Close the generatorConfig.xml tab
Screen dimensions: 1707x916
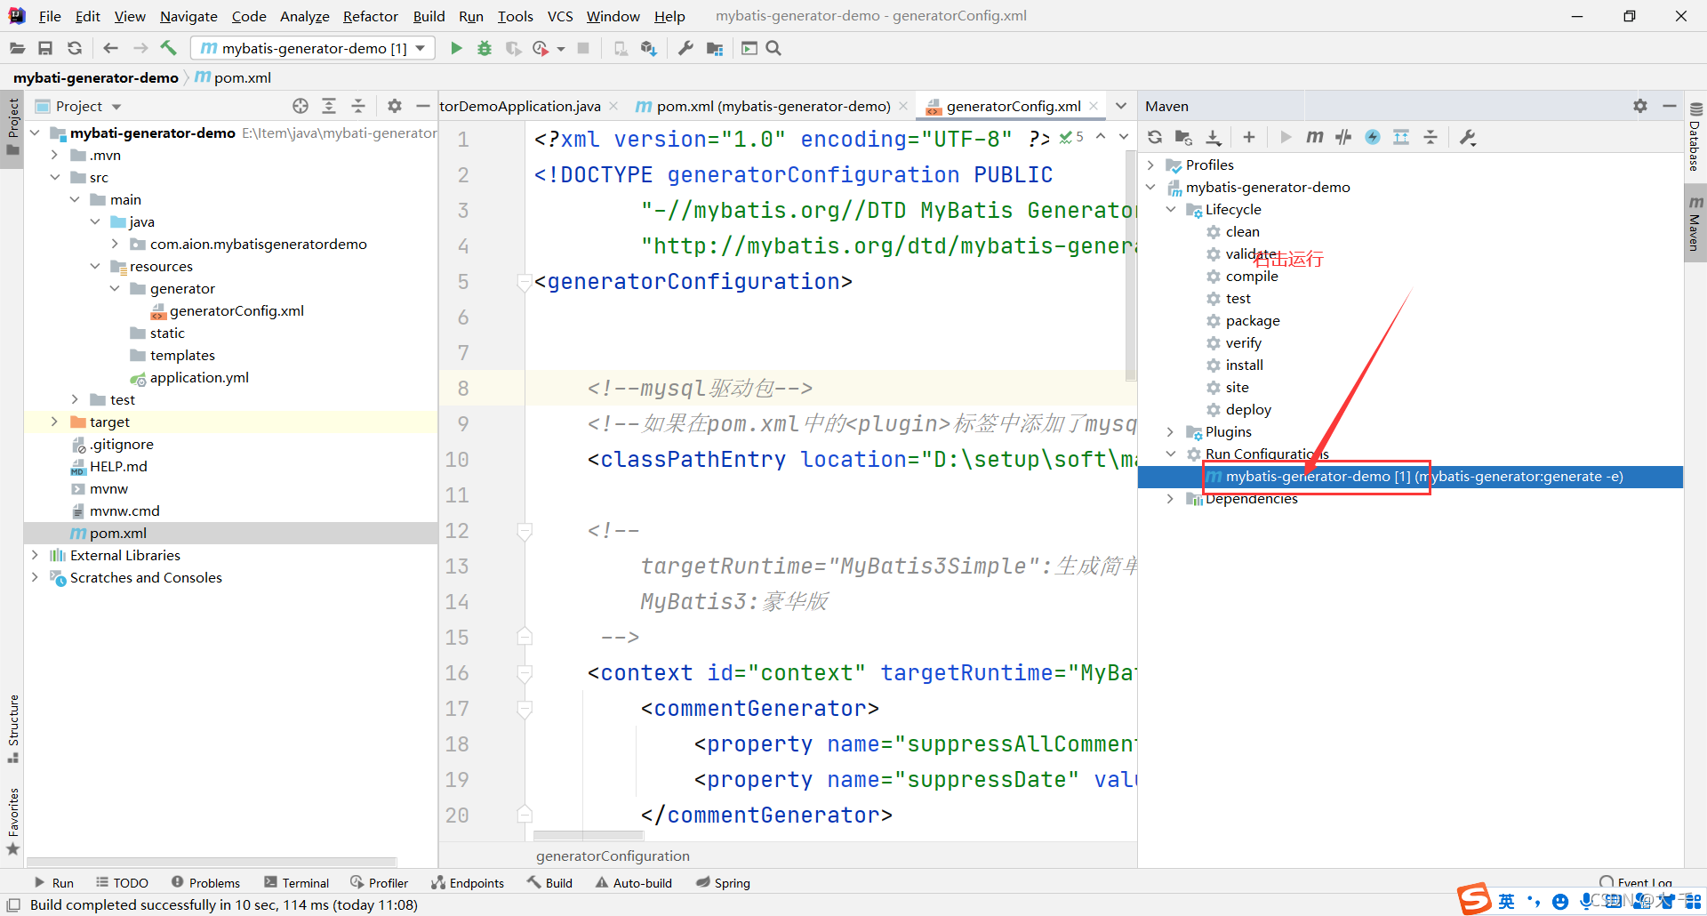1094,106
